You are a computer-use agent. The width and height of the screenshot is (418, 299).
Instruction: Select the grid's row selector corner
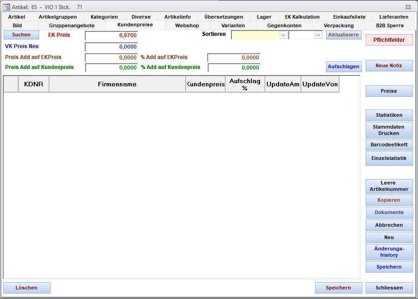coord(11,84)
